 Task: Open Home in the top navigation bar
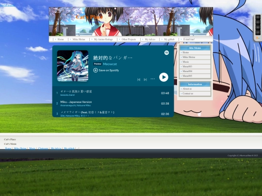pos(61,39)
